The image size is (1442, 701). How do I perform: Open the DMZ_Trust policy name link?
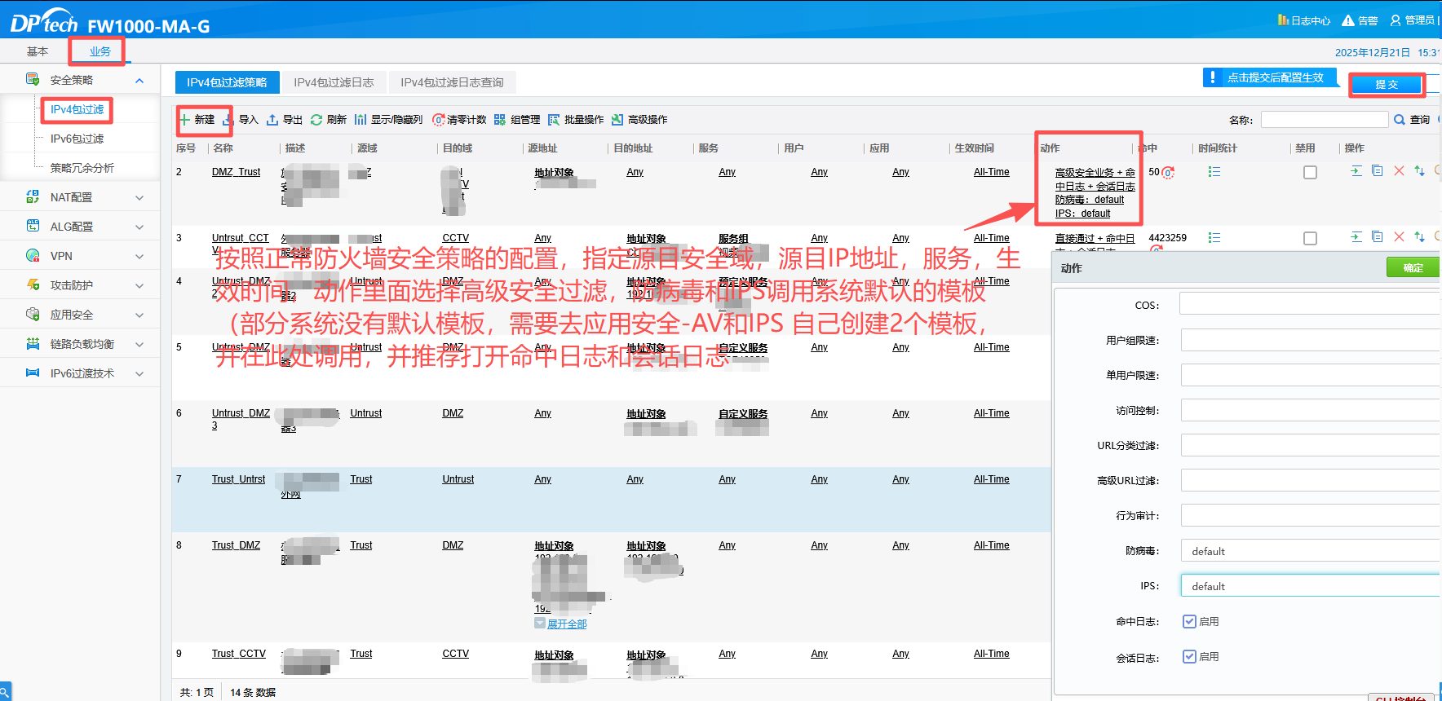click(236, 172)
